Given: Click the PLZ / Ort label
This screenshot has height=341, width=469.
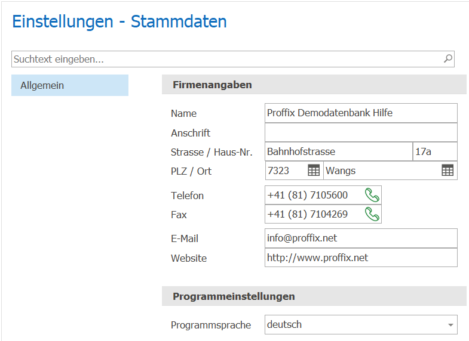Looking at the screenshot, I should pos(191,171).
